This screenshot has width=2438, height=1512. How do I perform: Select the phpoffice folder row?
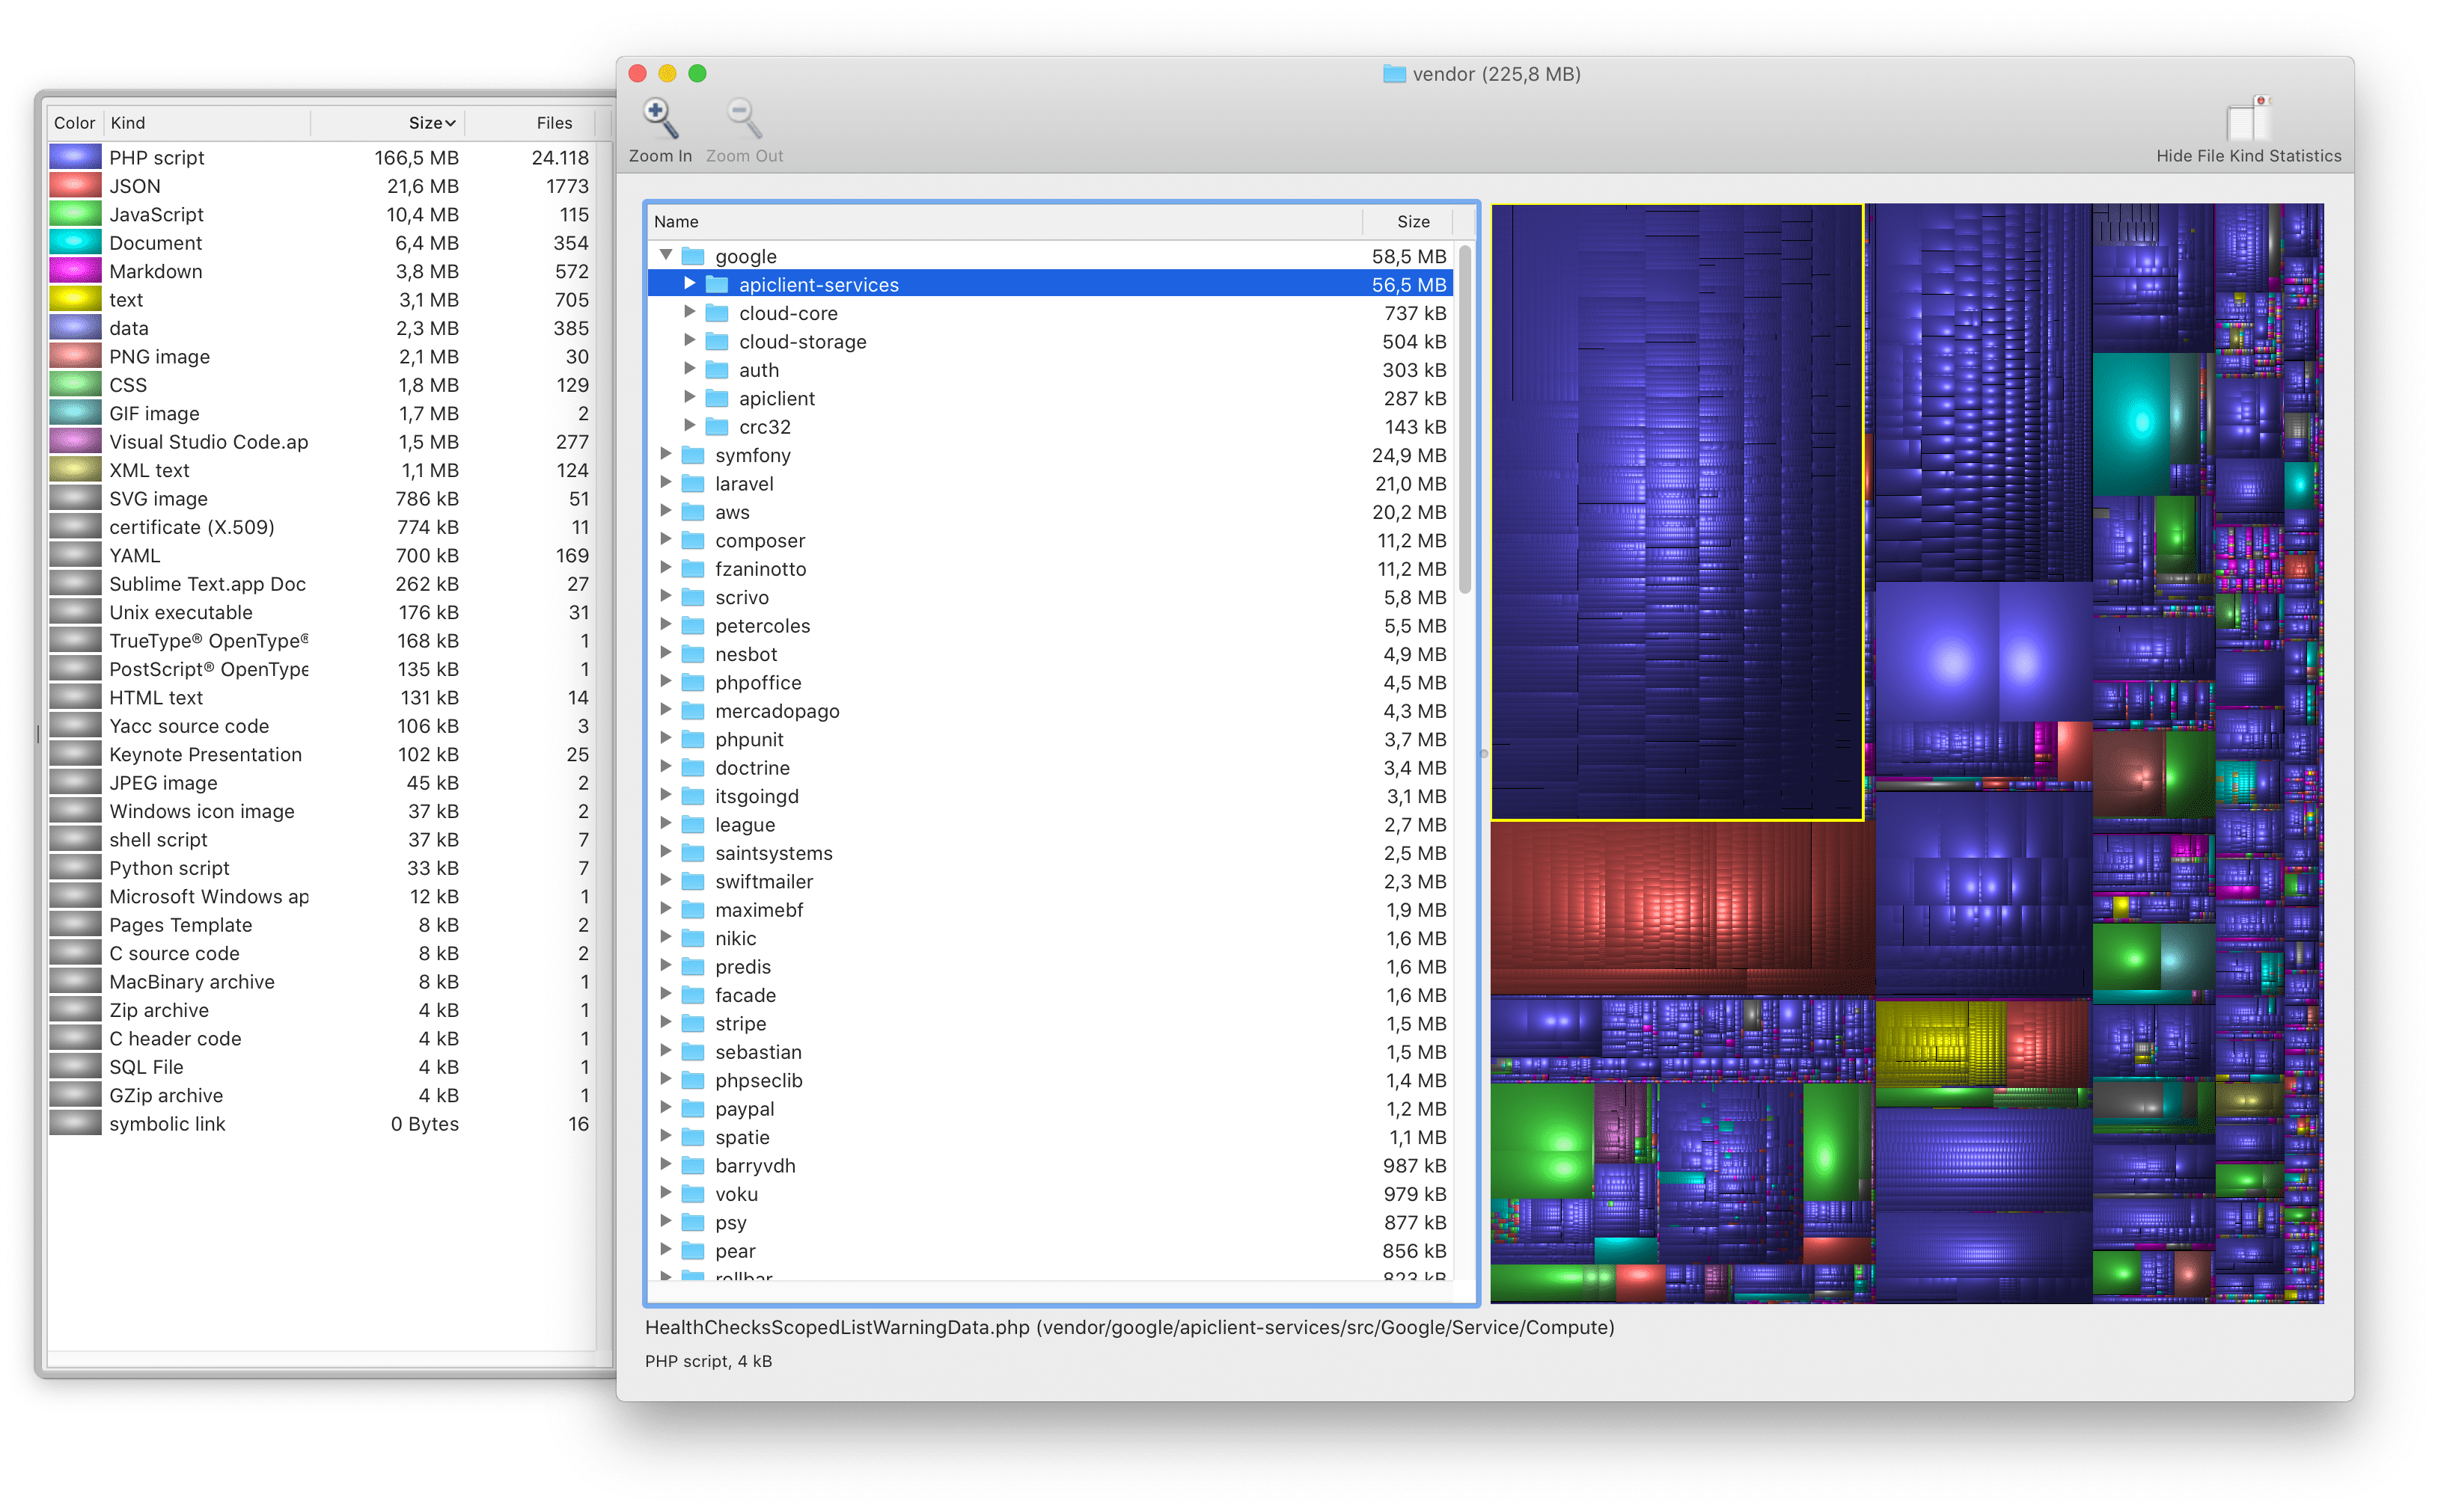pos(1051,682)
